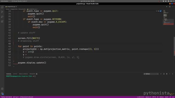Open errors and warnings count in status bar

pos(16,97)
